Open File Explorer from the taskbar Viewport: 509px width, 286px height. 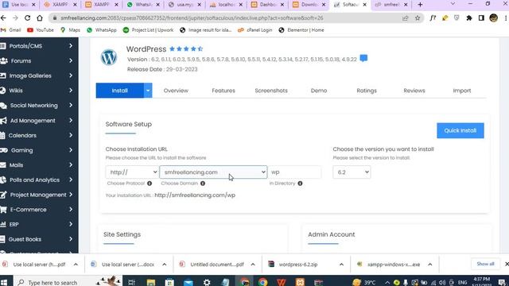click(x=151, y=282)
